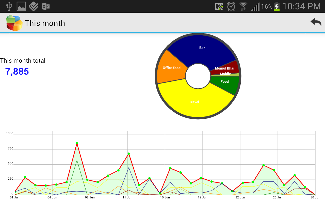Select the Office food pie slice
325x203 pixels.
pyautogui.click(x=171, y=68)
